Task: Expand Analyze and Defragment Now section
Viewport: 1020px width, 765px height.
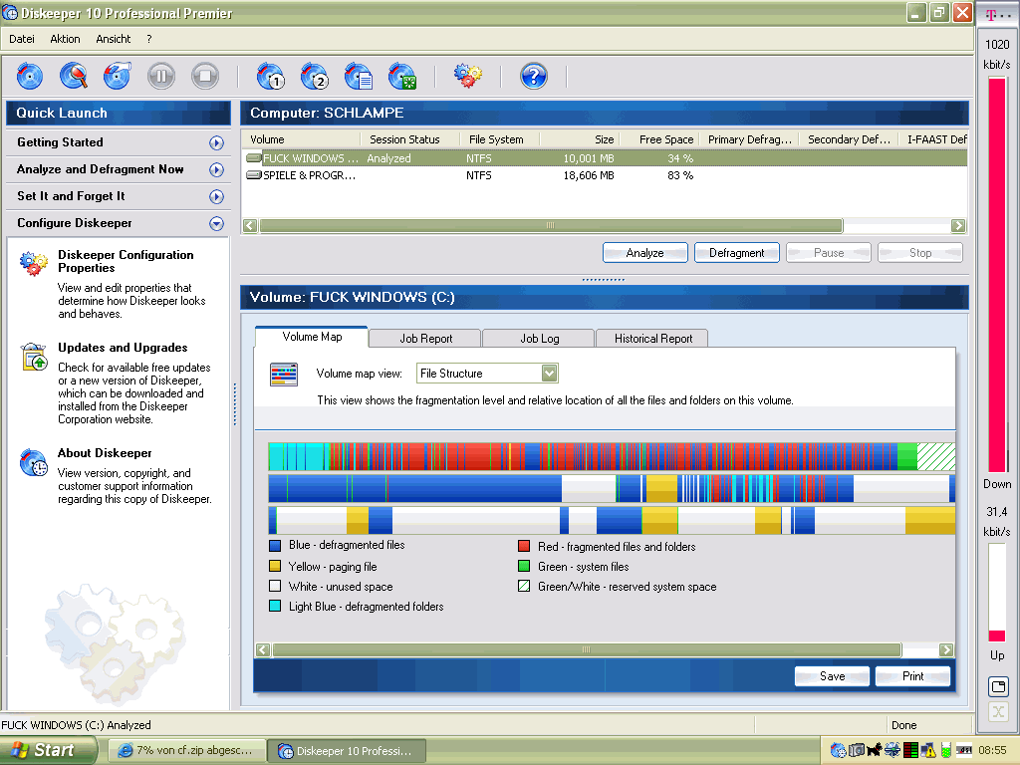Action: point(216,169)
